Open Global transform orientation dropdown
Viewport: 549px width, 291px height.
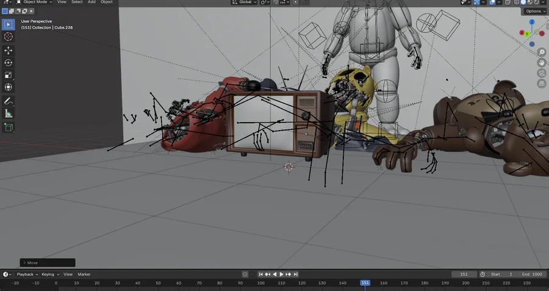point(244,2)
